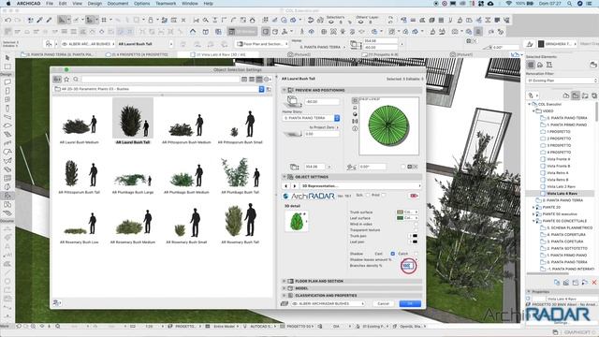Click the publisher set icon in Navigator
This screenshot has width=599, height=337.
click(x=594, y=95)
